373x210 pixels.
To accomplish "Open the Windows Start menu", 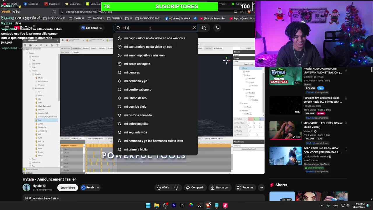I will click(x=148, y=205).
